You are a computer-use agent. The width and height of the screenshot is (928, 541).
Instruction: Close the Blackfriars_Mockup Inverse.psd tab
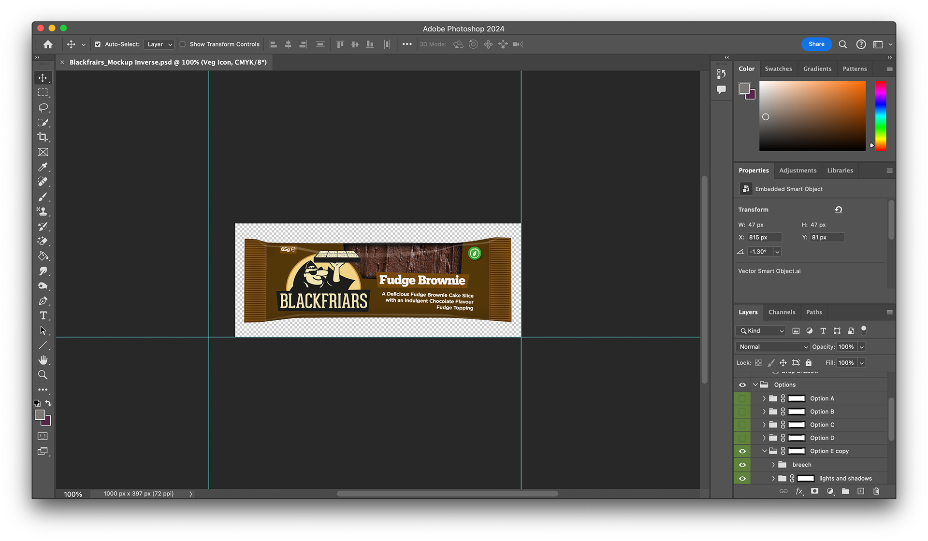coord(62,62)
